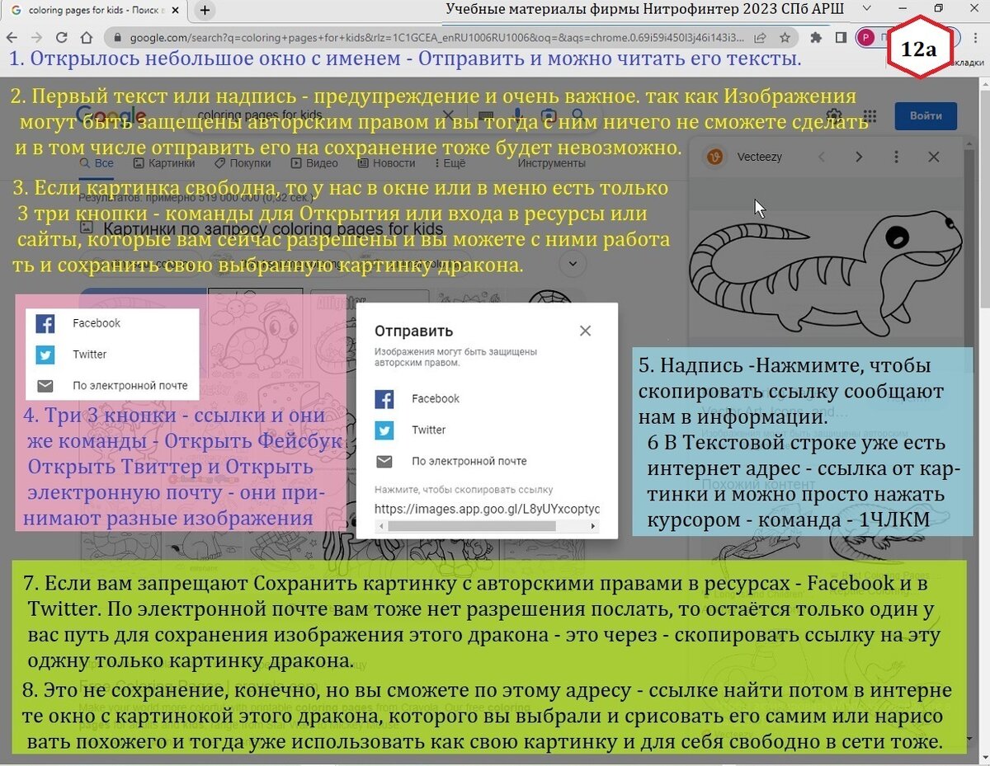This screenshot has width=990, height=766.
Task: Open the Chrome extensions puzzle icon
Action: 816,37
